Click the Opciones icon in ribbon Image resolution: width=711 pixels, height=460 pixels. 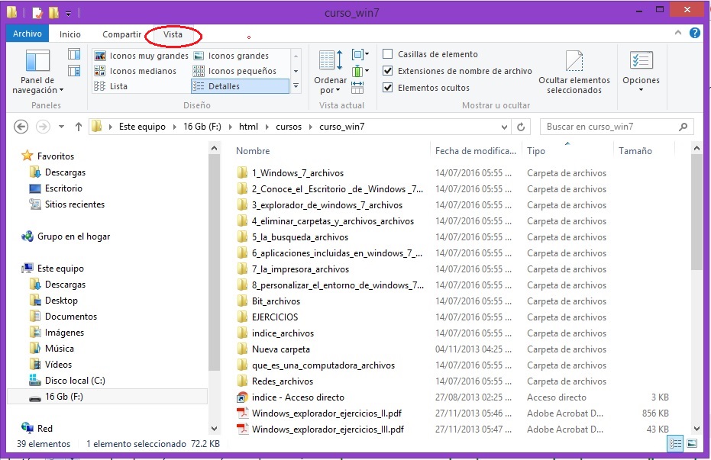coord(641,62)
